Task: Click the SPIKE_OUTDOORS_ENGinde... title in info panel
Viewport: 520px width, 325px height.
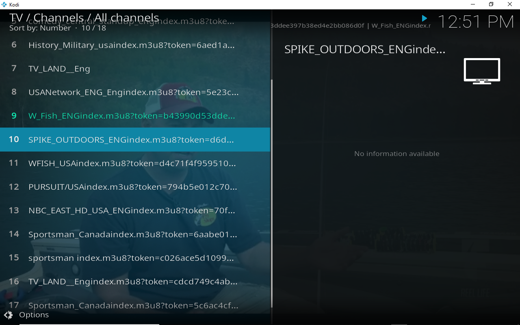Action: tap(365, 50)
